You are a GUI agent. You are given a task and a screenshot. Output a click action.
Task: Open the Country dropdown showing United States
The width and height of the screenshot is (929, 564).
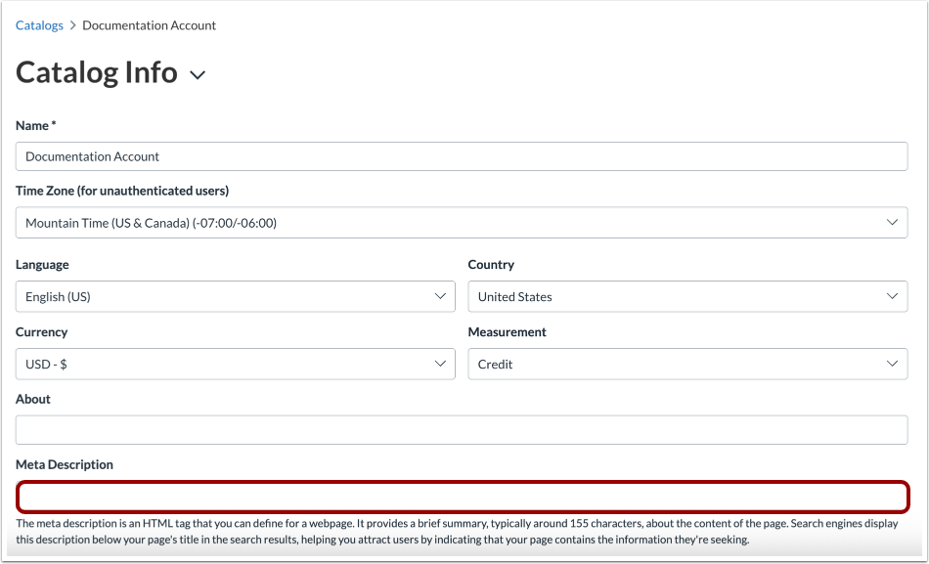[x=687, y=296]
